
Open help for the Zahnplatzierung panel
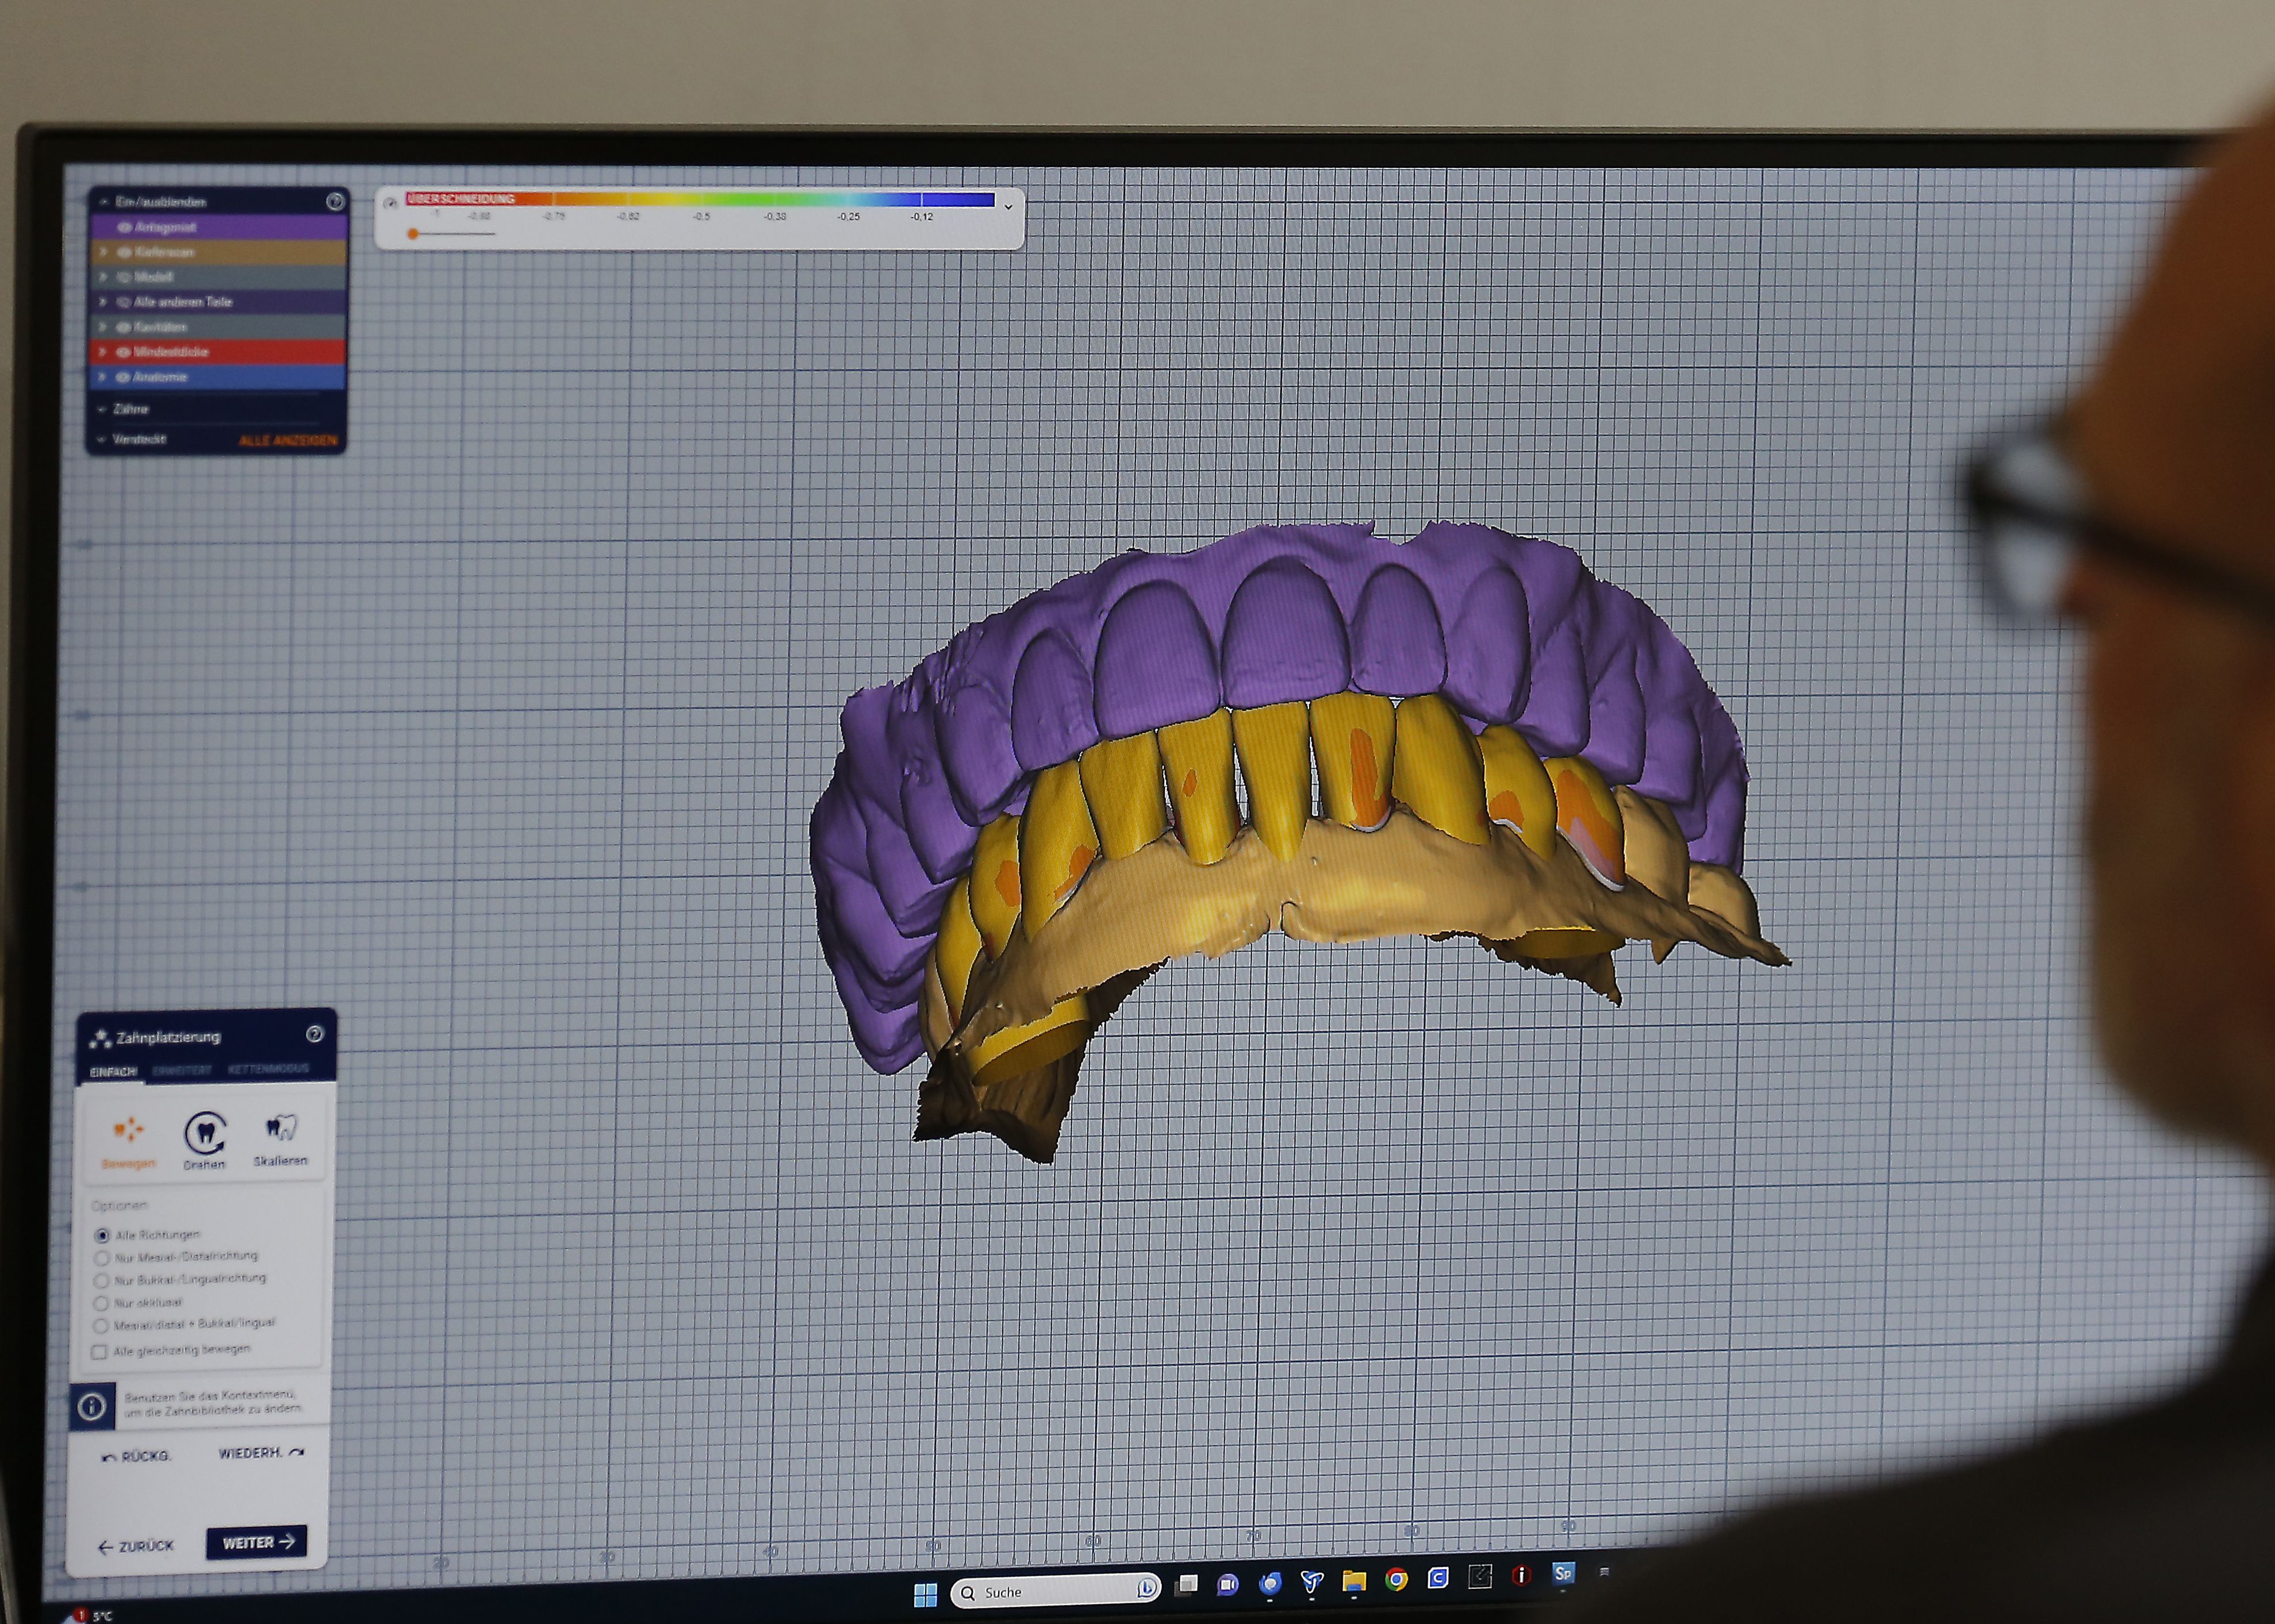tap(314, 1034)
